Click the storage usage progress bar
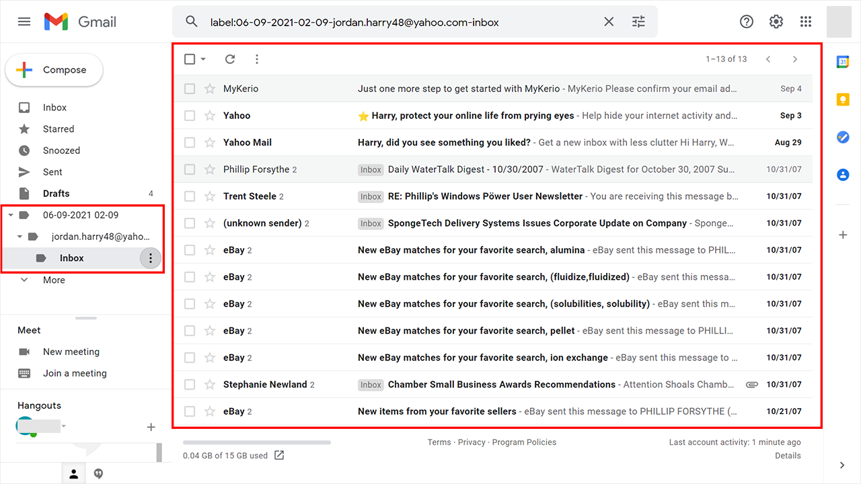This screenshot has width=861, height=484. (257, 442)
